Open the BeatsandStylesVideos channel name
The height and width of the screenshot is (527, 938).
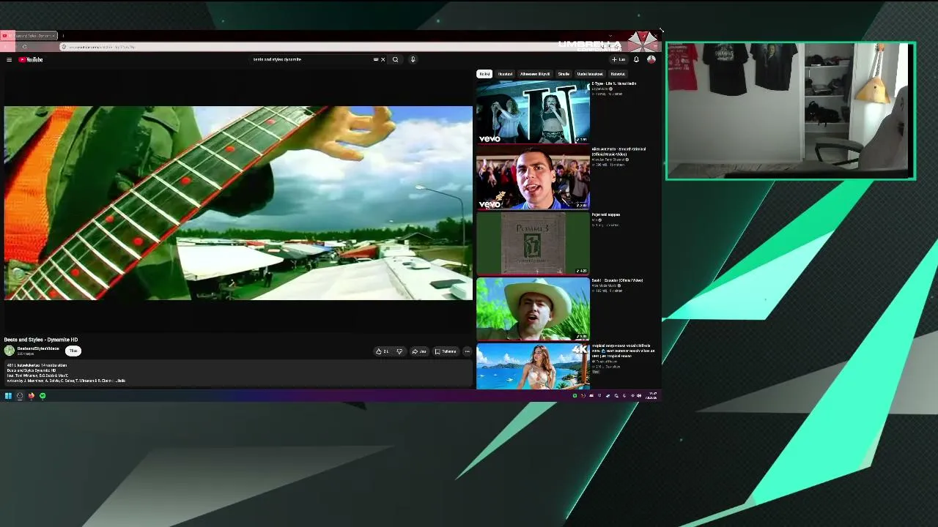coord(38,348)
